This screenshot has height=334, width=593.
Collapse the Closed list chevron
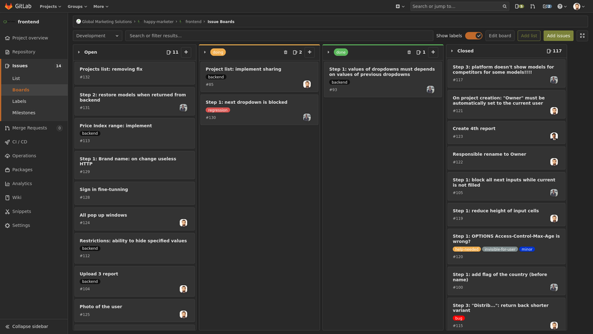point(452,51)
